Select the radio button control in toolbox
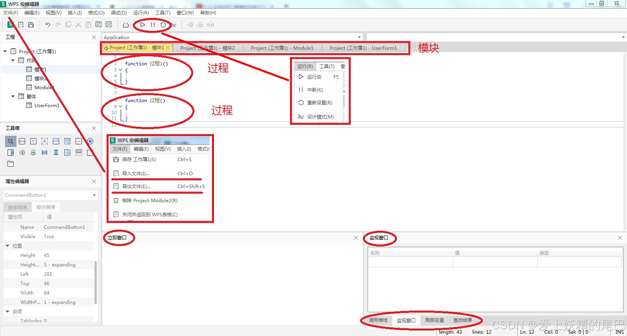Screen dimensions: 627x336 coord(90,141)
